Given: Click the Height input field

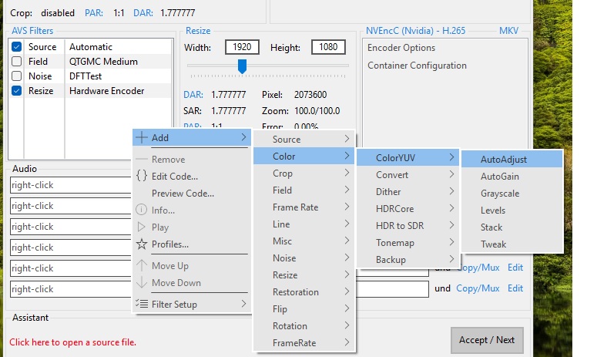Looking at the screenshot, I should pos(328,47).
